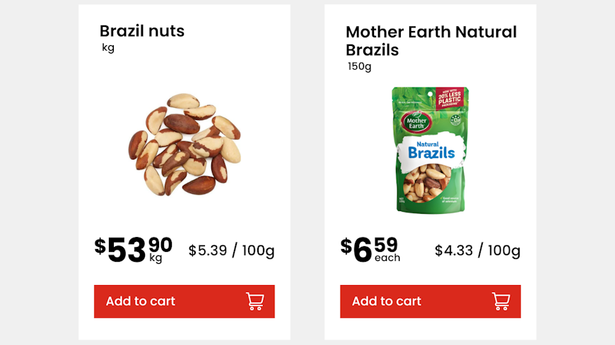Open the Mother Earth Natural Brazils title

[430, 41]
